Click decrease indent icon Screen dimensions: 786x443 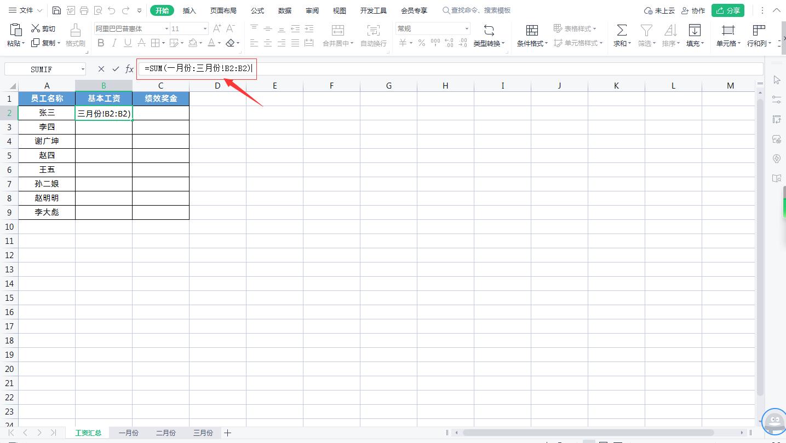pos(295,28)
